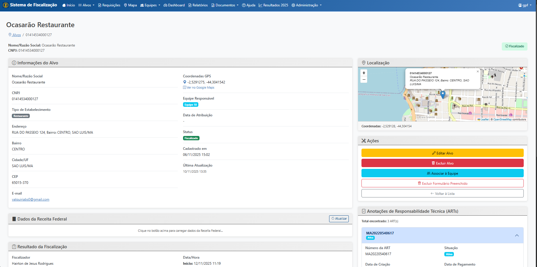This screenshot has height=267, width=537.
Task: Open the gpf user account menu
Action: pyautogui.click(x=525, y=5)
